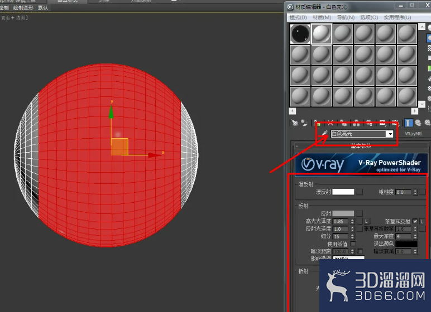This screenshot has width=431, height=312.
Task: Click Assign Material to Selection icon
Action: tap(318, 123)
